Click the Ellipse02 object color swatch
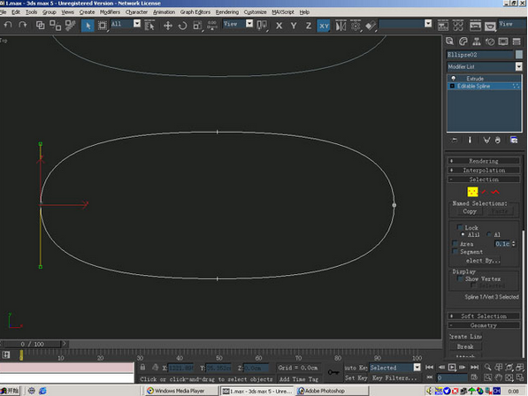This screenshot has height=396, width=528. [x=519, y=55]
